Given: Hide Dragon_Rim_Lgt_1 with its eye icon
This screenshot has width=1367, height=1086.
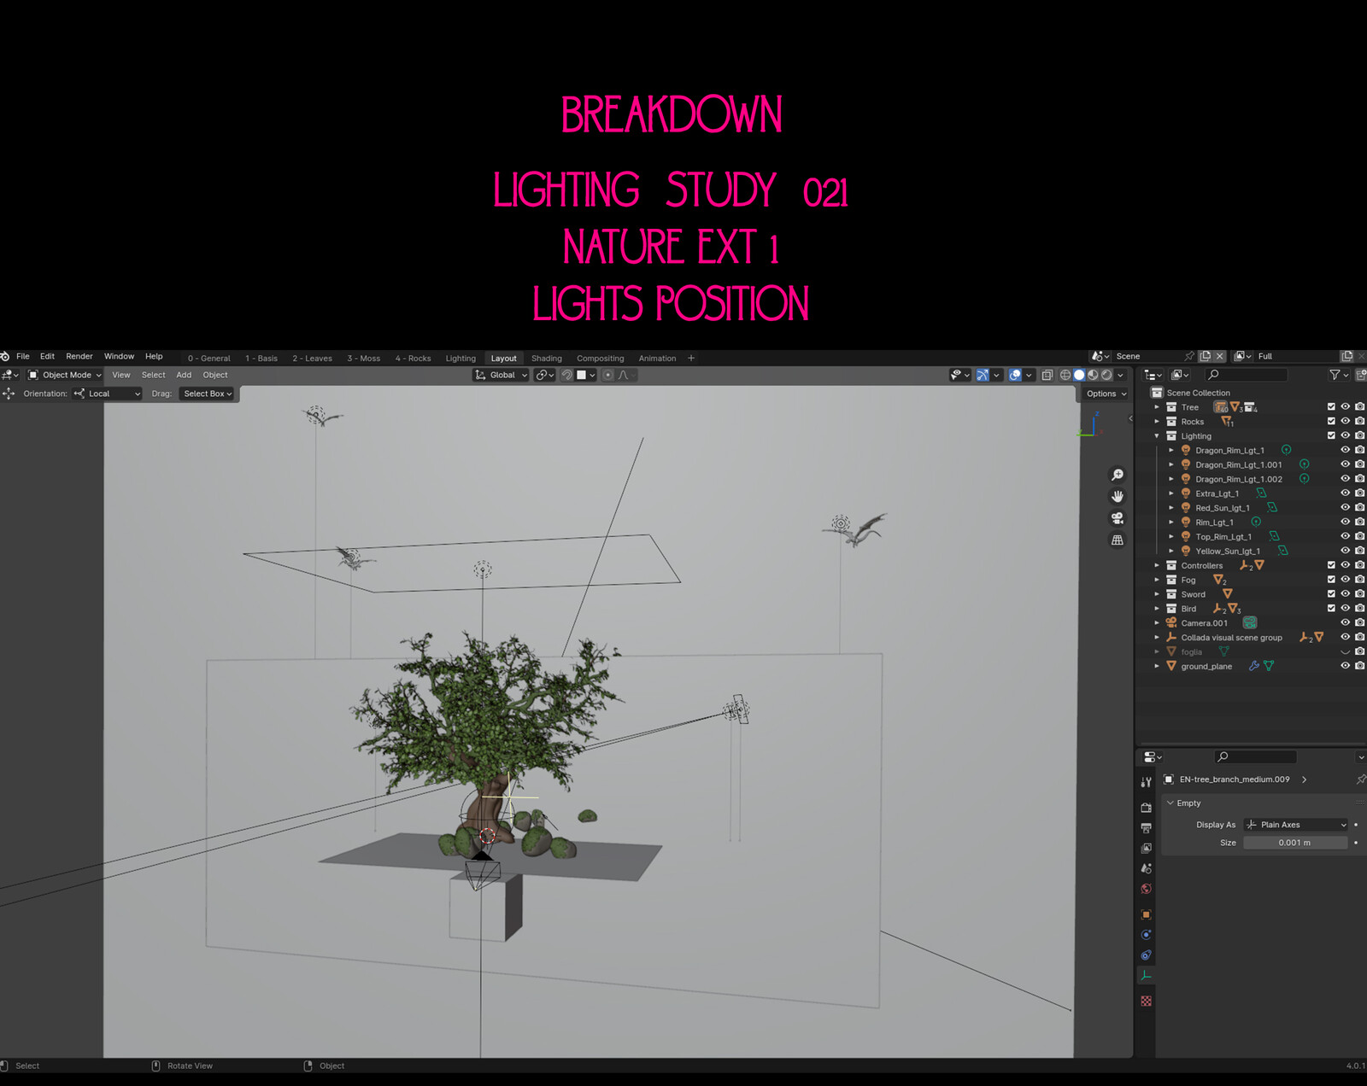Looking at the screenshot, I should coord(1345,450).
